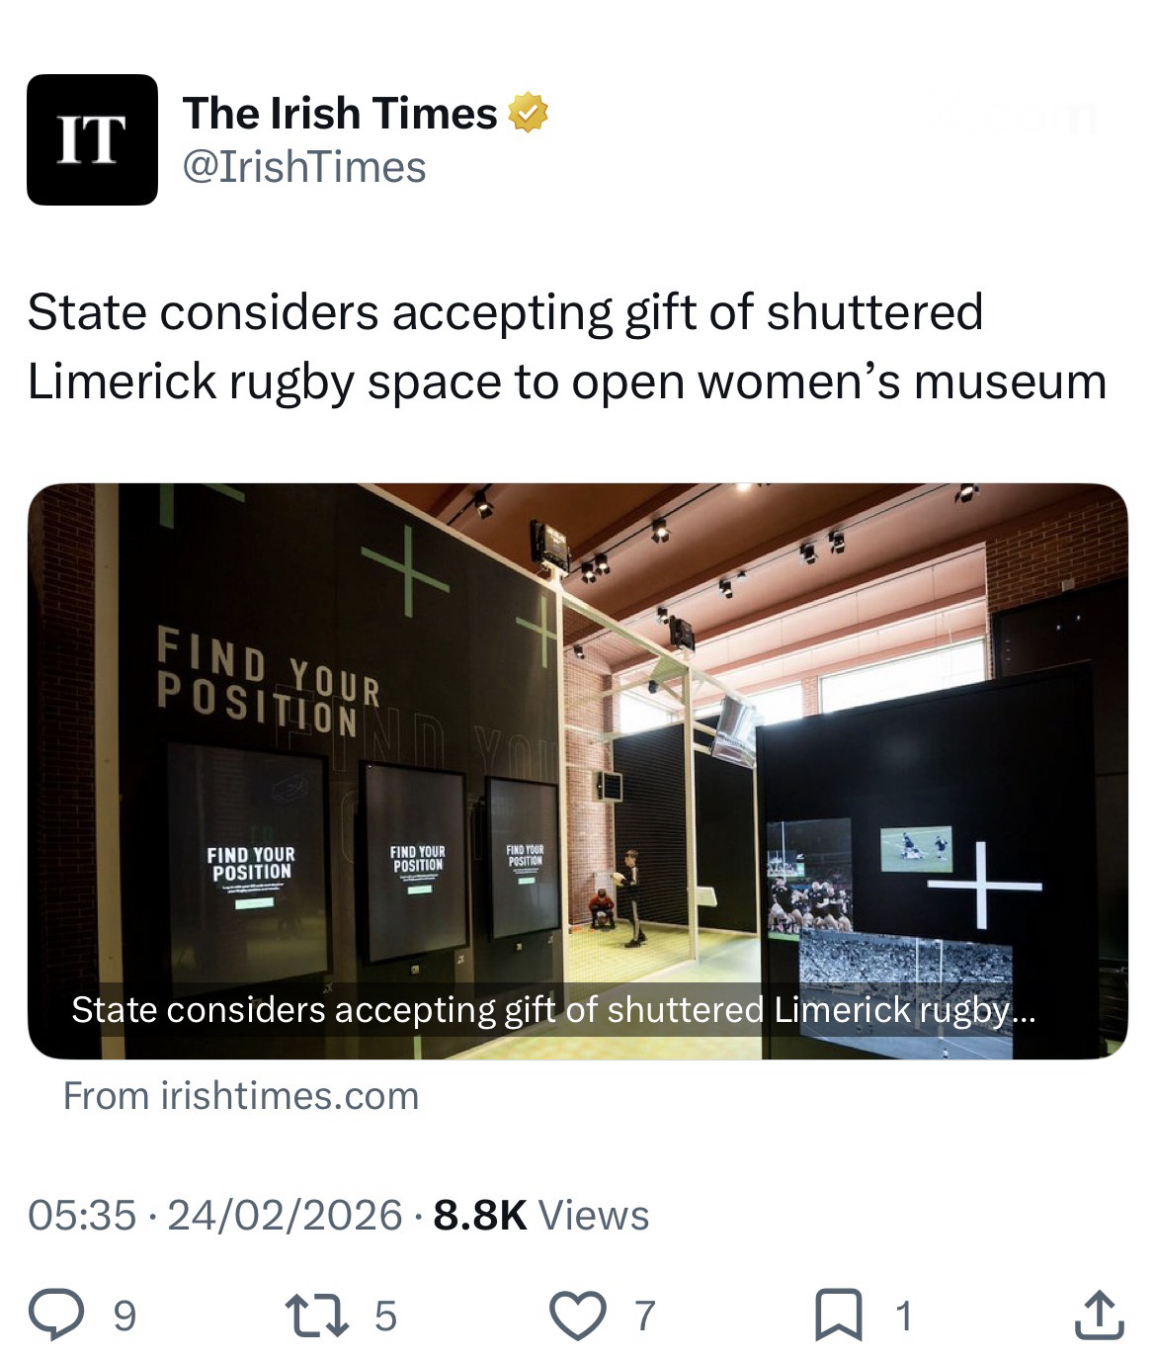Bookmark this tweet with the bookmark icon
Viewport: 1156px width, 1359px height.
[x=838, y=1316]
